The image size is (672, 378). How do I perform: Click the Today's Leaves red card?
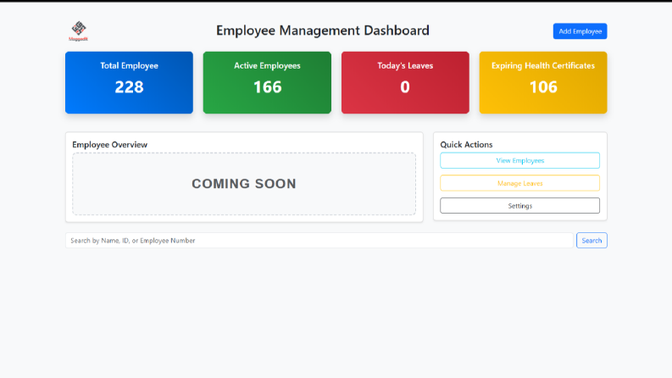click(x=405, y=83)
